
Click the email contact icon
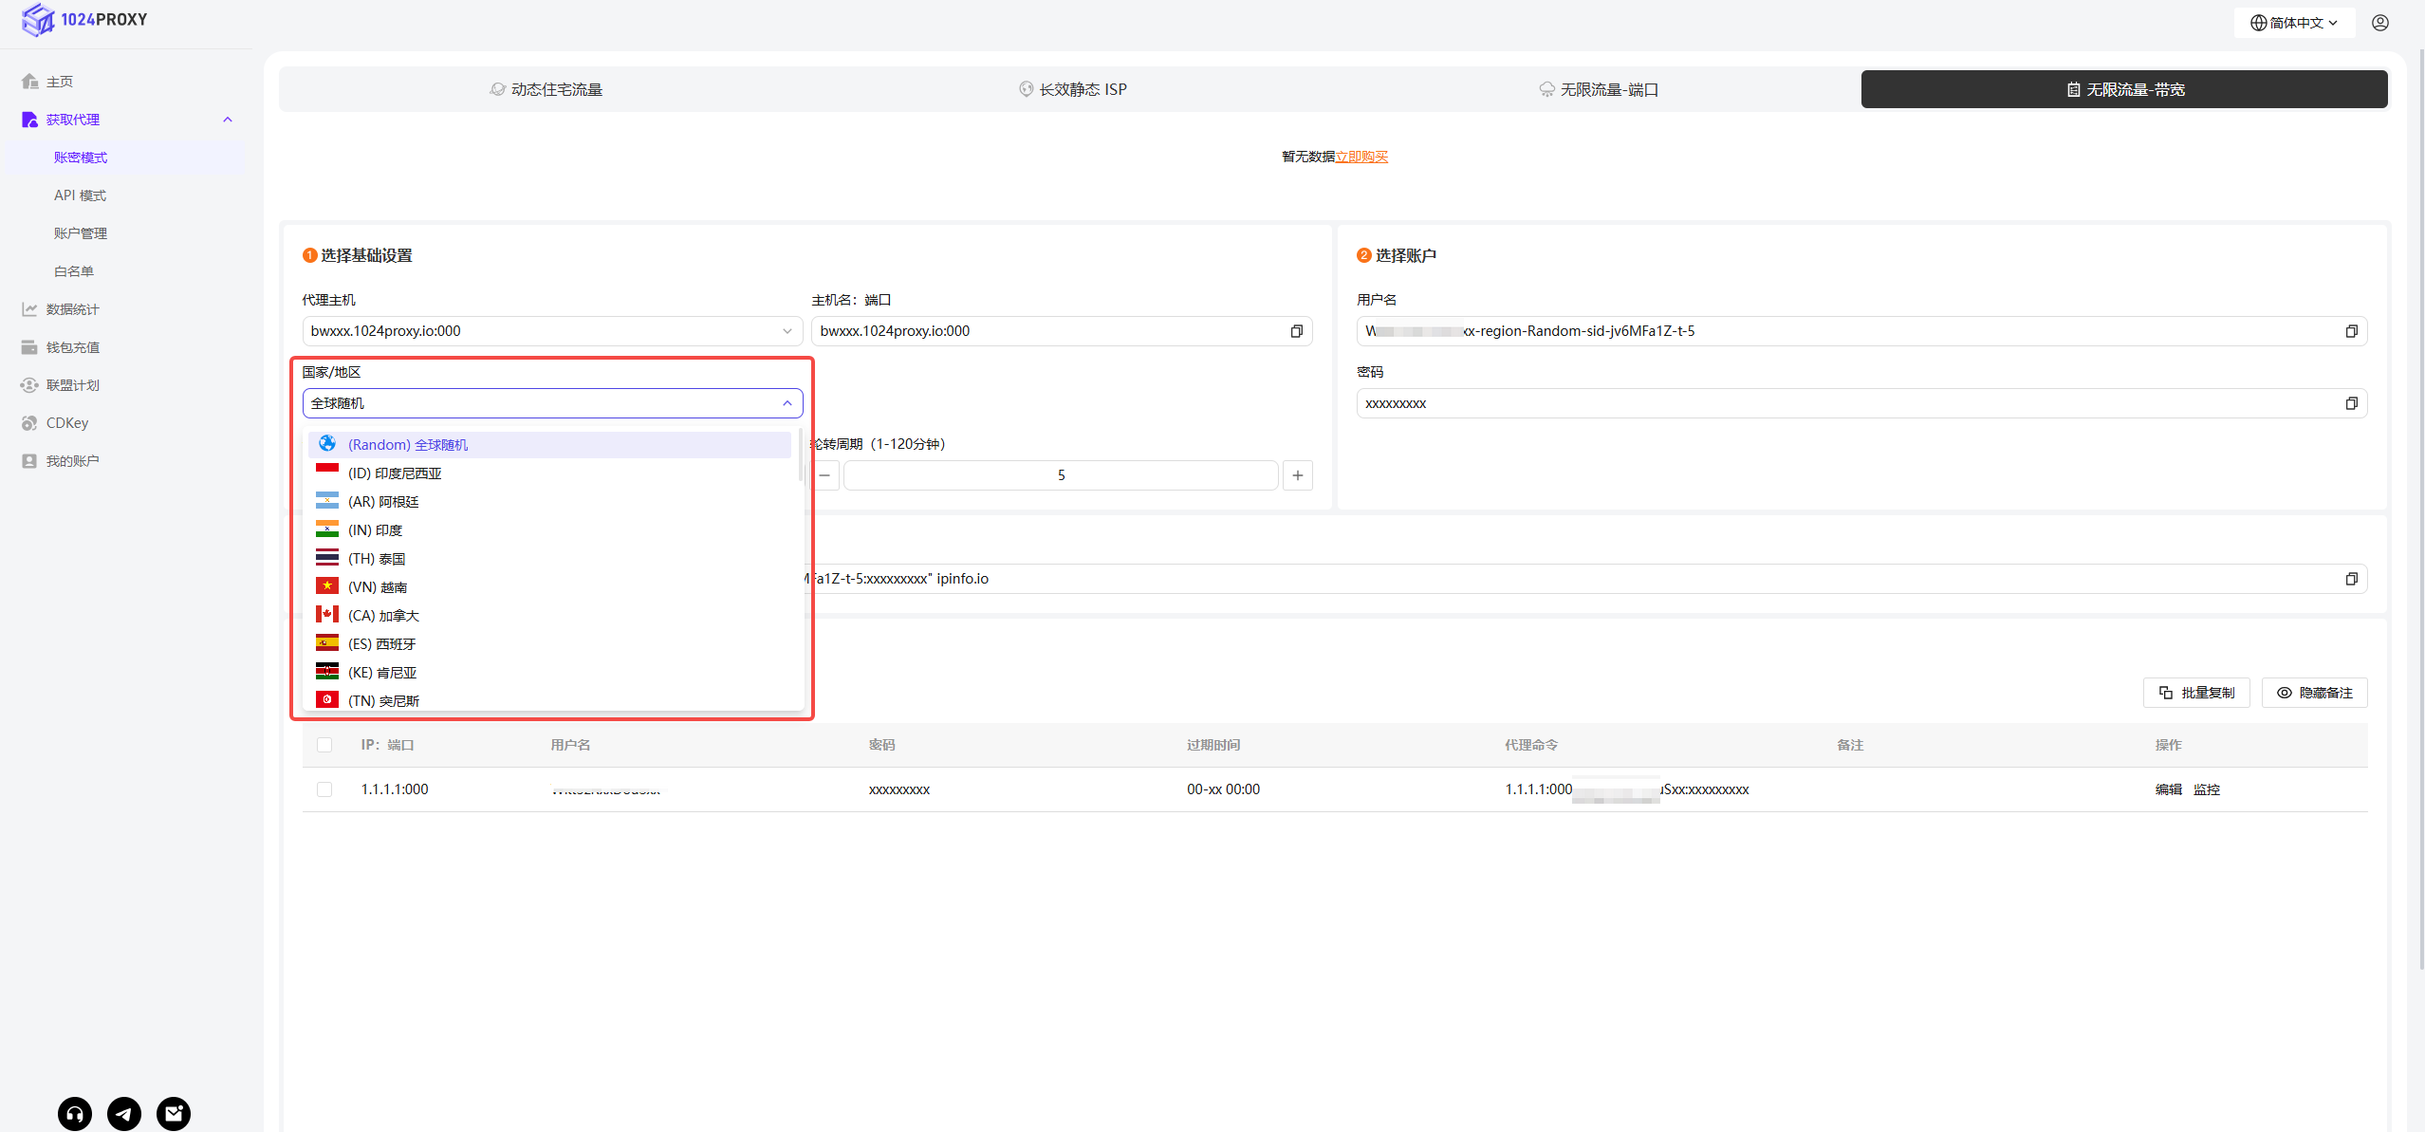click(x=174, y=1113)
